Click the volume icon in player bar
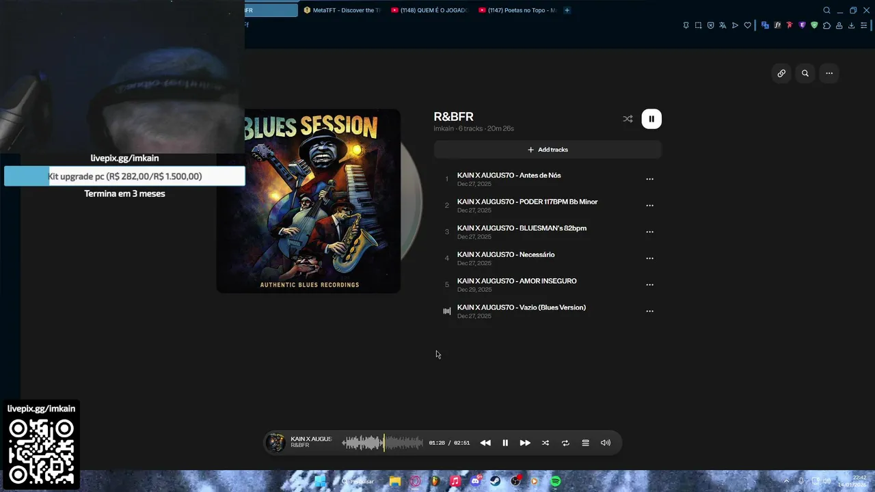The height and width of the screenshot is (492, 875). tap(606, 443)
